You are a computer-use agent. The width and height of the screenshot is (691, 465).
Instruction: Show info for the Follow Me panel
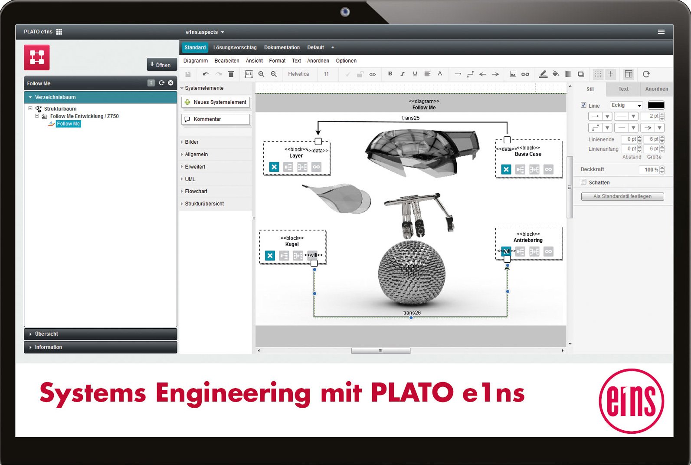pos(151,83)
